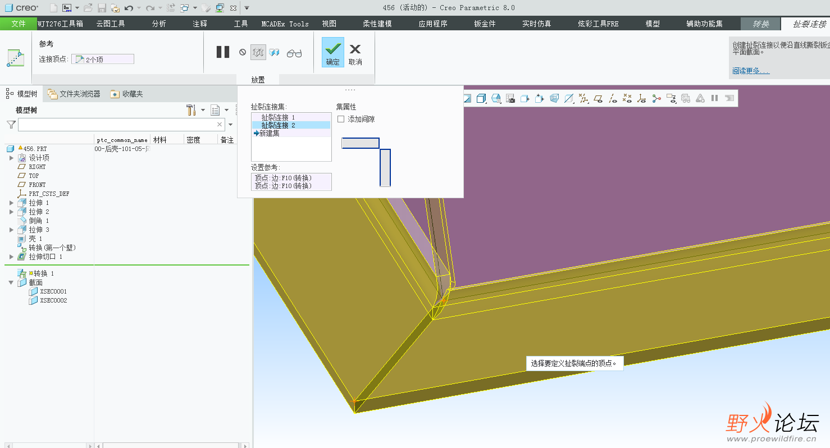Follow the 阅读更多 link

(750, 71)
